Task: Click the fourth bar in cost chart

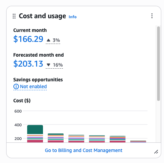Action: tap(97, 139)
